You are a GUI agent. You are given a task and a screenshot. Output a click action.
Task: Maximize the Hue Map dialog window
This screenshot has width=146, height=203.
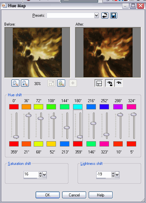click(x=133, y=6)
